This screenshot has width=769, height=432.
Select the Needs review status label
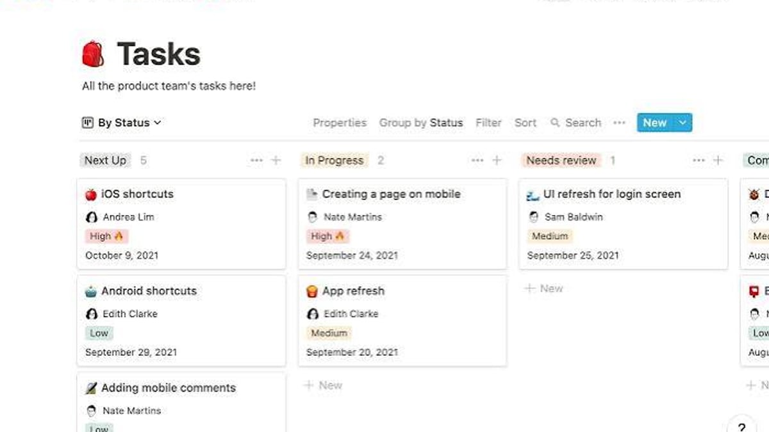(561, 160)
